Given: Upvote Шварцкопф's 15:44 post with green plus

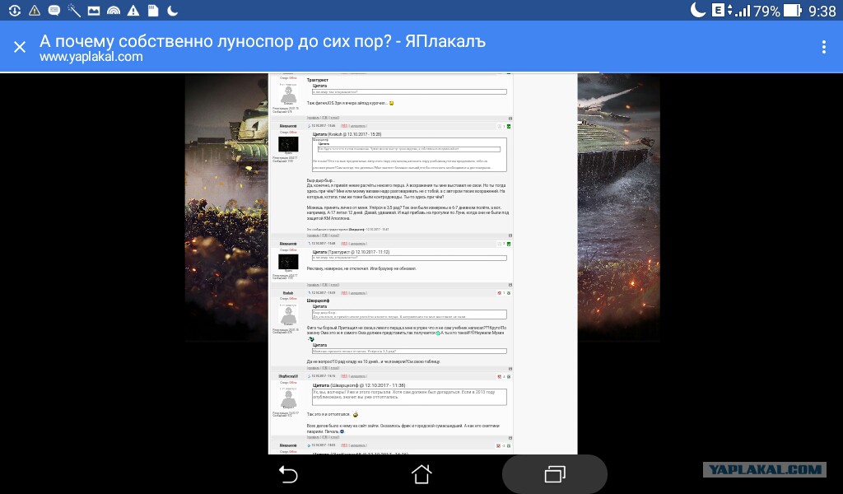Looking at the screenshot, I should click(x=509, y=126).
